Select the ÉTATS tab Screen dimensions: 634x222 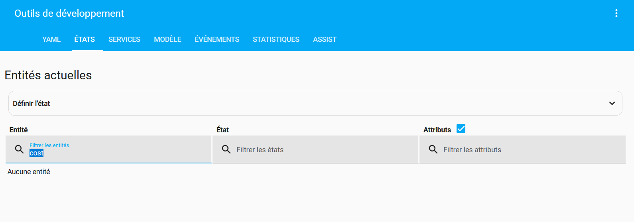point(85,39)
